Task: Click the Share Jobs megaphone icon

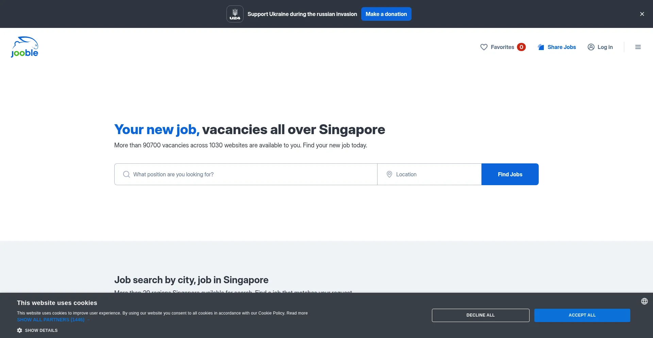Action: click(541, 47)
